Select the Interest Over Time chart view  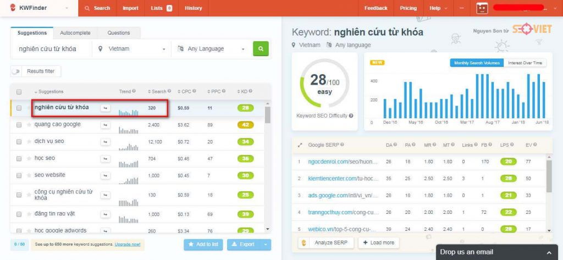(525, 63)
